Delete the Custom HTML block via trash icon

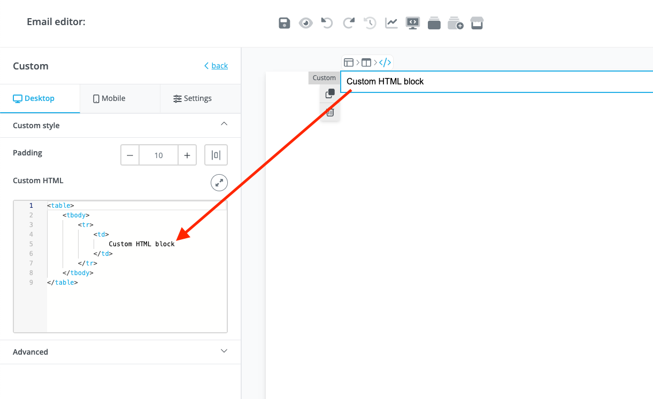(x=330, y=112)
